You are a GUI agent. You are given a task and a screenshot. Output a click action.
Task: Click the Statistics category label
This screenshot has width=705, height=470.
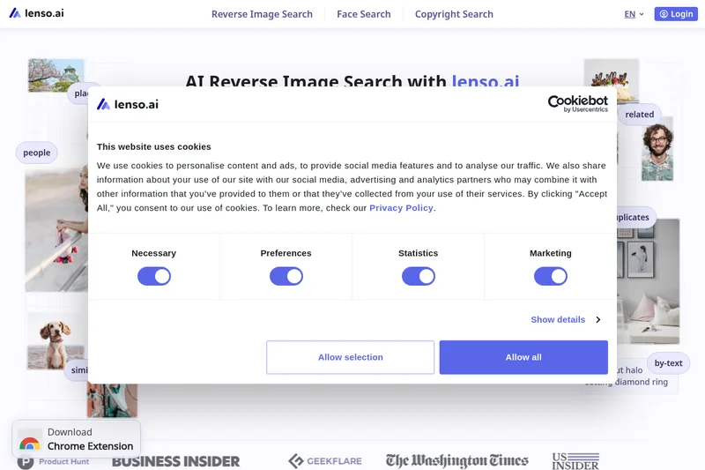coord(418,253)
